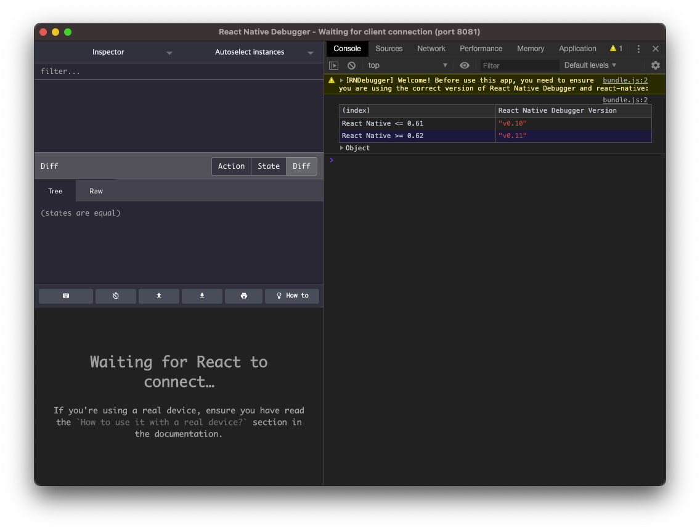700x531 pixels.
Task: Click the real device documentation link
Action: (161, 422)
